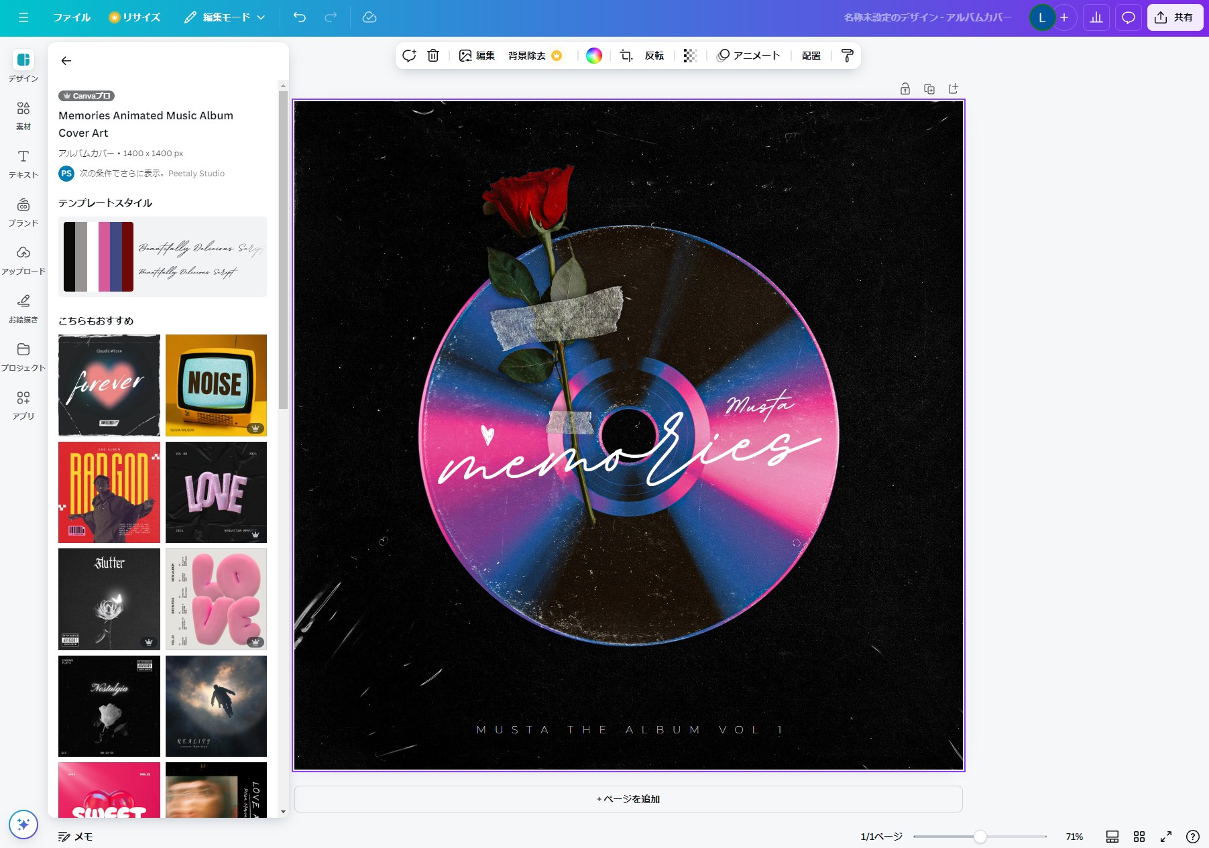Open the リサイズ menu
This screenshot has width=1209, height=848.
click(x=135, y=17)
